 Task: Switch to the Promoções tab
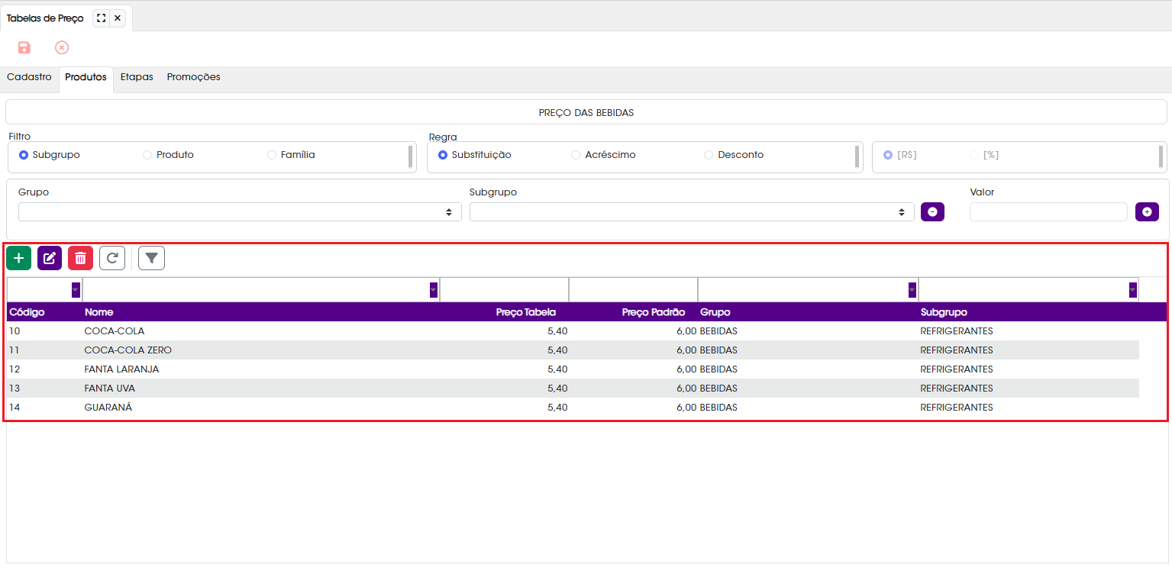pyautogui.click(x=194, y=77)
